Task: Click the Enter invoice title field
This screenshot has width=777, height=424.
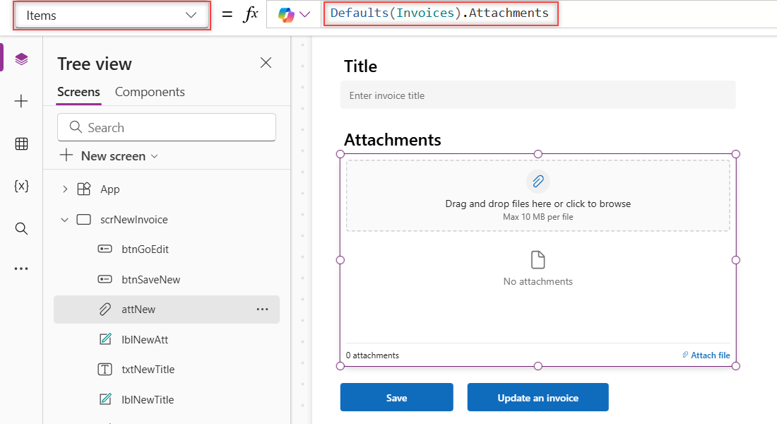Action: pos(538,95)
